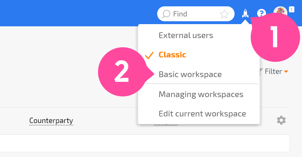Click the notification badge showing 1
The height and width of the screenshot is (157, 302).
(x=291, y=10)
